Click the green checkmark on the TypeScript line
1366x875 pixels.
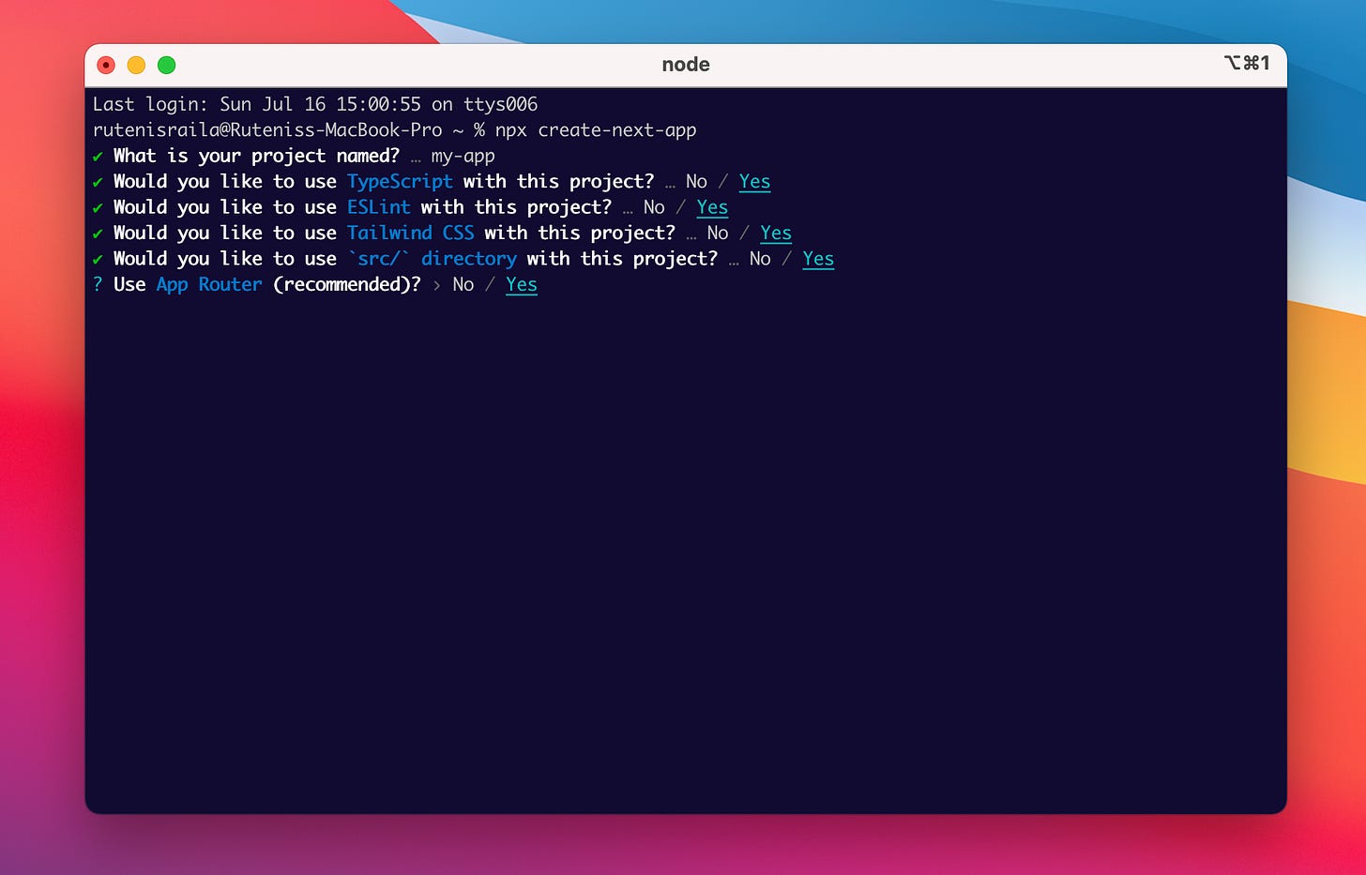click(98, 182)
